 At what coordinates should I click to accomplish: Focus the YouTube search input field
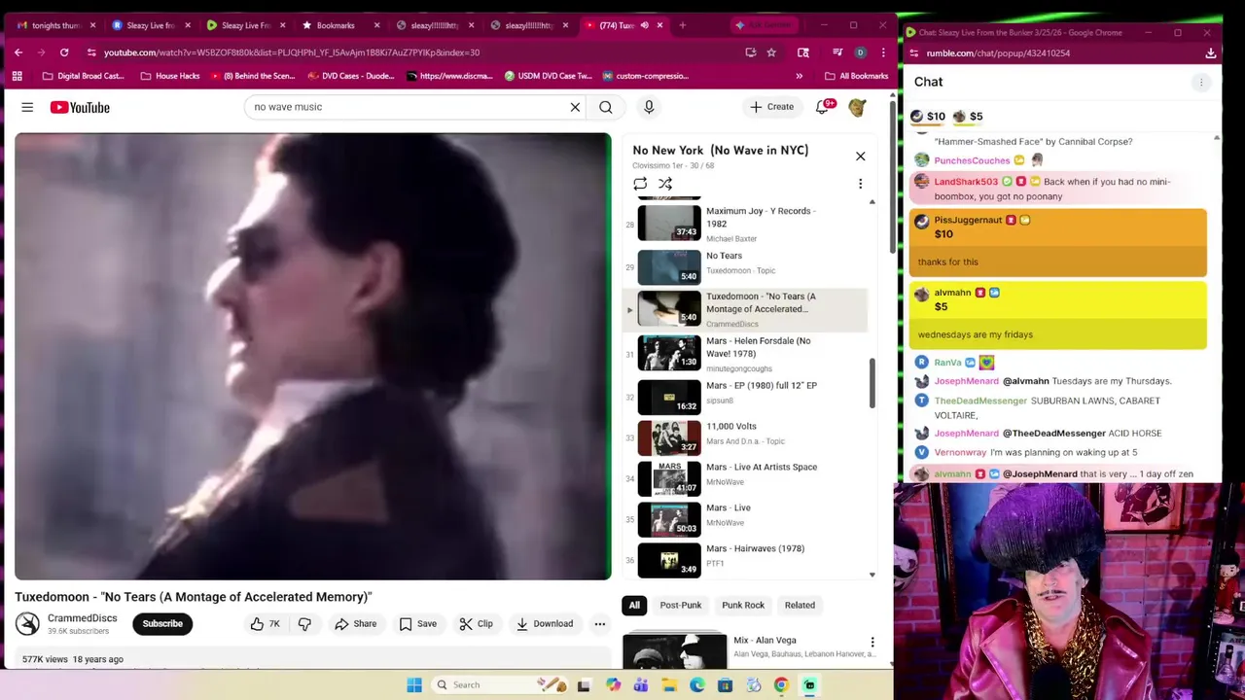click(x=407, y=107)
